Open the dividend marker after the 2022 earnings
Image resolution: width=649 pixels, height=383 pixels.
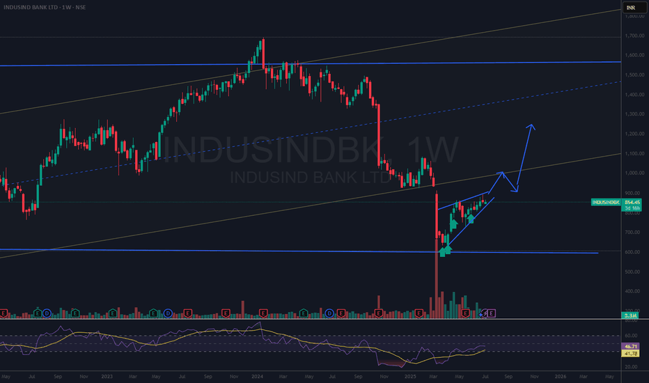(x=47, y=313)
